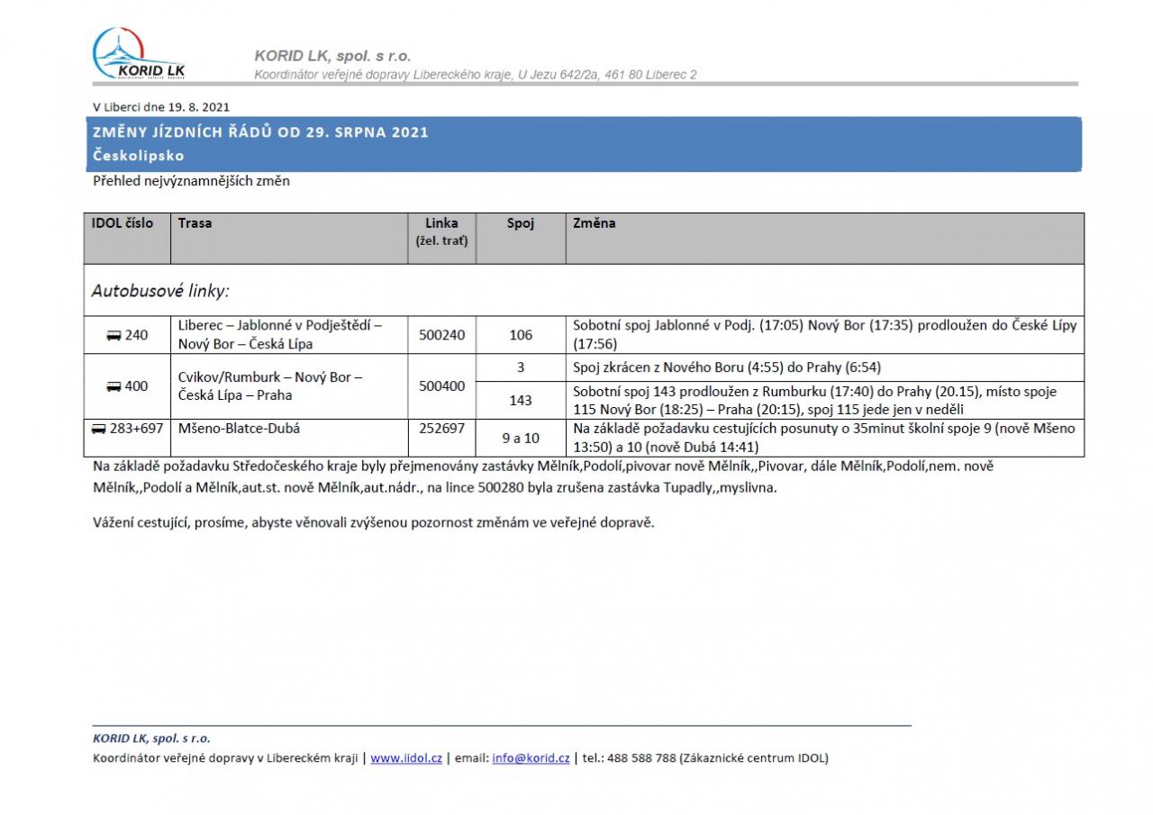The image size is (1153, 815).
Task: Select the Spoj column header
Action: (x=520, y=223)
